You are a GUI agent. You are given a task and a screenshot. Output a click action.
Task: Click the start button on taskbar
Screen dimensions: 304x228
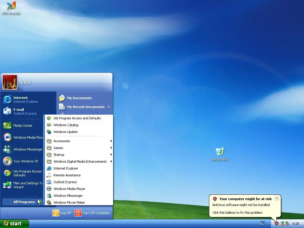(x=14, y=224)
